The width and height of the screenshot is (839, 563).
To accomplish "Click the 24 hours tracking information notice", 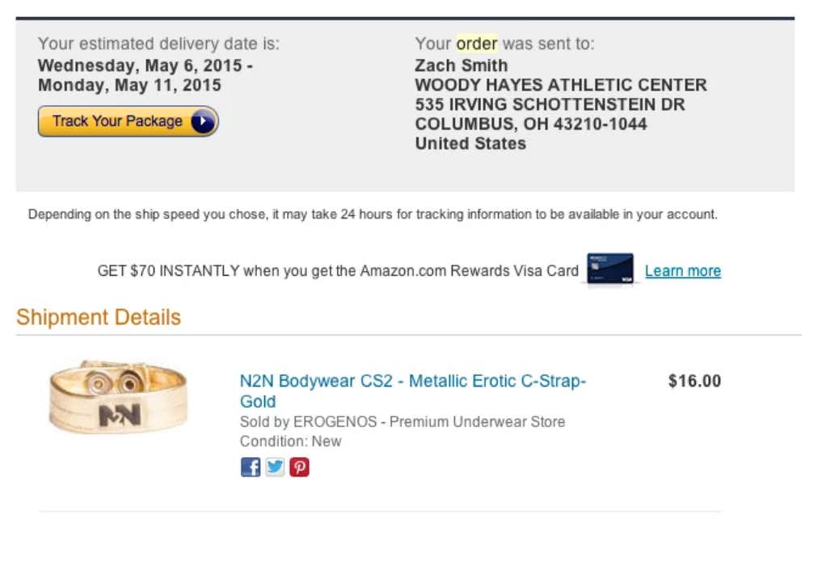I will point(373,215).
